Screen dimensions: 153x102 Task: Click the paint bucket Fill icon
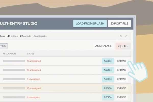120,46
